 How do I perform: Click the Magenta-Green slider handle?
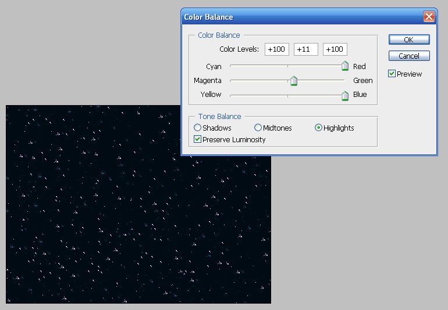point(294,81)
